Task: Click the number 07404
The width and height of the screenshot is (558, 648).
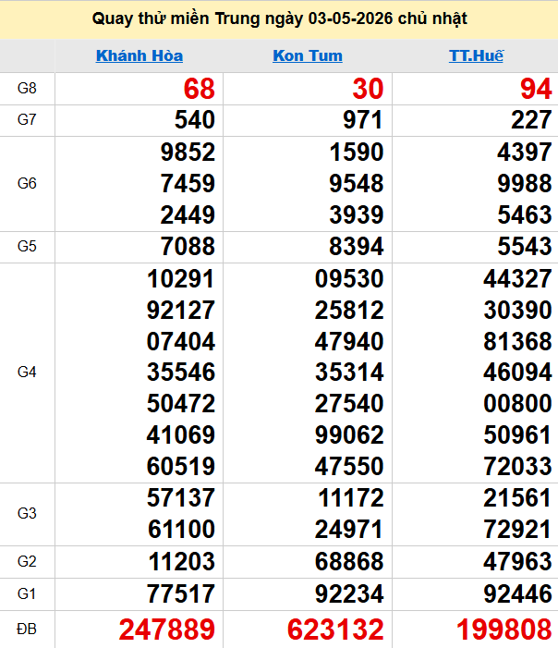Action: (x=181, y=342)
